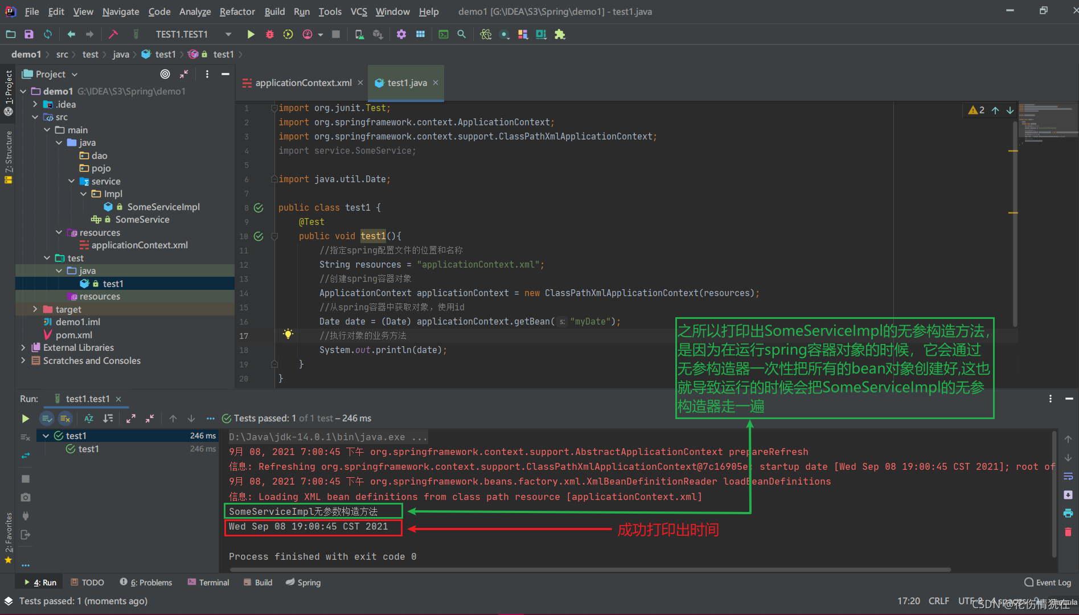Screen dimensions: 1079x615
Task: Start debugging with the red bug icon
Action: click(270, 34)
